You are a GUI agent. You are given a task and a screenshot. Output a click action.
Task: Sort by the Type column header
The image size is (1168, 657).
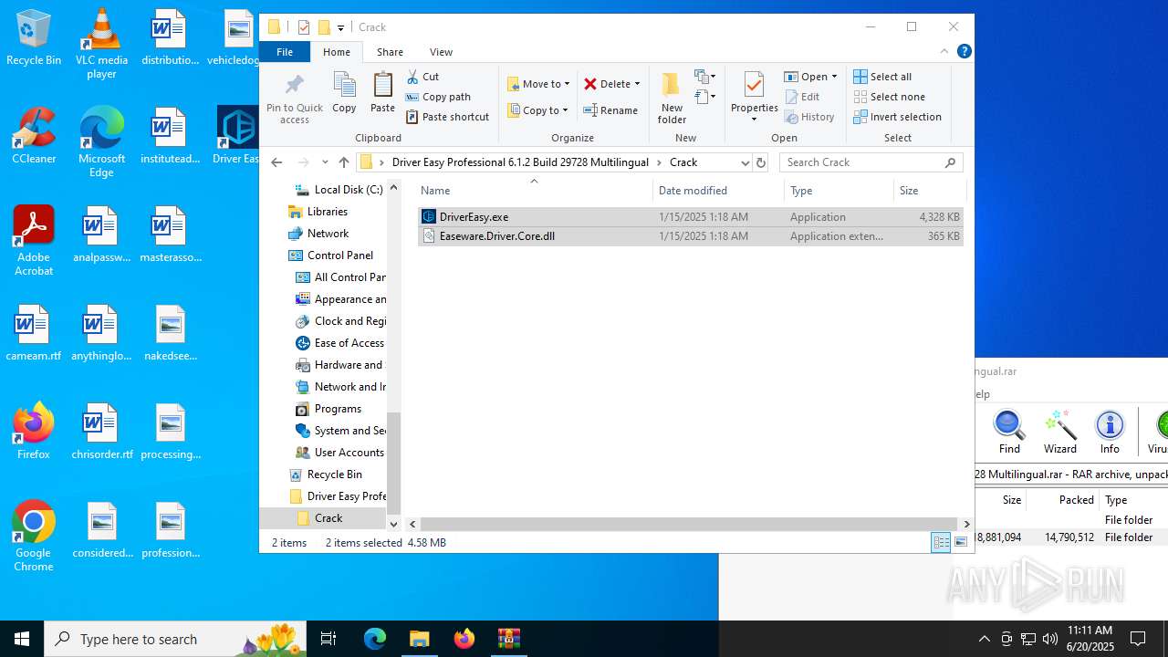pos(839,191)
